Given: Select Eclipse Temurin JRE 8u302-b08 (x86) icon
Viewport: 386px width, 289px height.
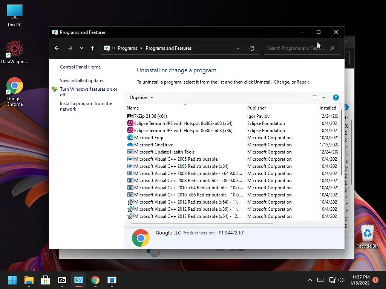Looking at the screenshot, I should point(130,130).
